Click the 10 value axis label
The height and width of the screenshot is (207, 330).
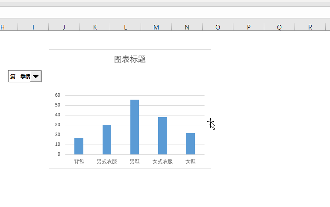point(58,145)
